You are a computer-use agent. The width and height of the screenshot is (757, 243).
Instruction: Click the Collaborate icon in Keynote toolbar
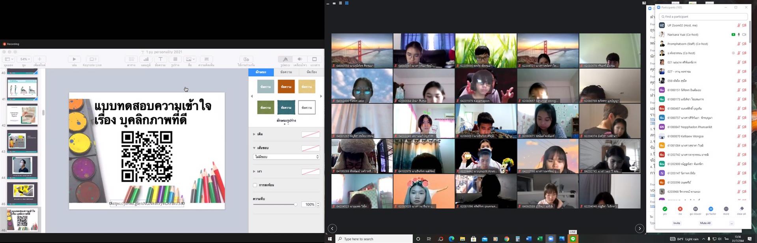tap(246, 59)
